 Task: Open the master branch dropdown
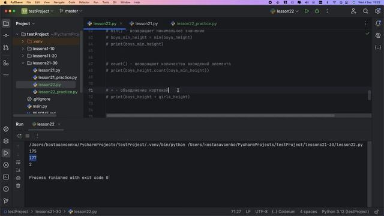(x=71, y=11)
